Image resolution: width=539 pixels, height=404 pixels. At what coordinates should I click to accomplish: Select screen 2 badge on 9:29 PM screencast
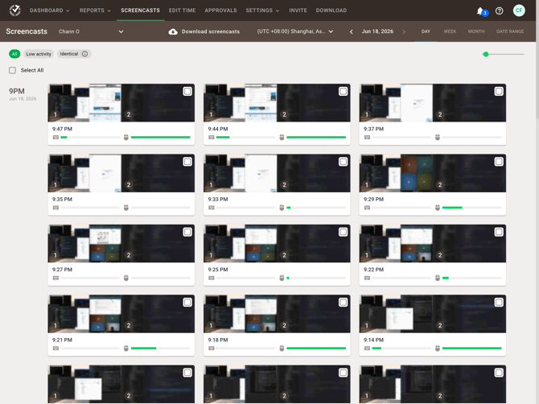440,184
